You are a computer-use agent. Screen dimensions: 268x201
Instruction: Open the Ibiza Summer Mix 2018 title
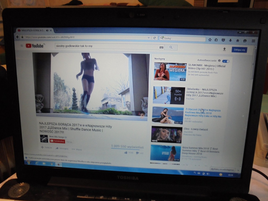200,150
